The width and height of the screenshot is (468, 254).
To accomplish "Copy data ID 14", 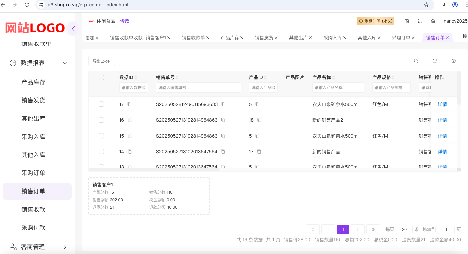I will tap(130, 152).
